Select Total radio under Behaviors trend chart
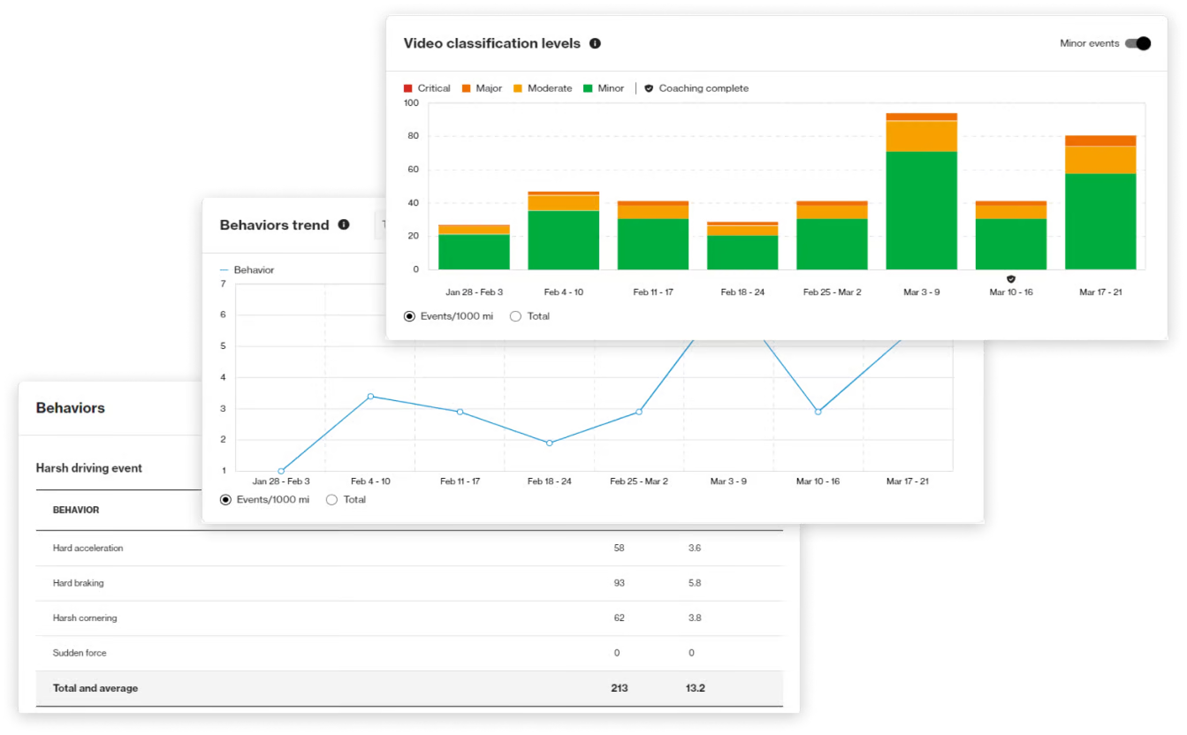1187x735 pixels. [x=331, y=500]
